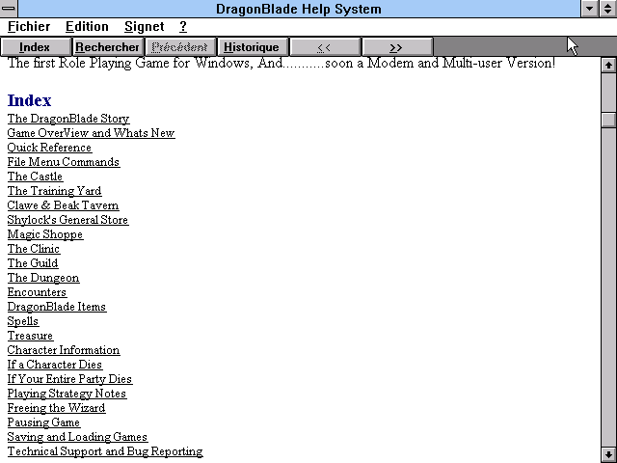Minimize the help window
Viewport: 617px width, 463px height.
590,9
